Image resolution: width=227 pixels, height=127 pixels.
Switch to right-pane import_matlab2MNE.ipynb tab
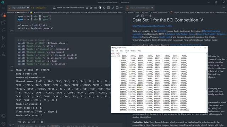pyautogui.click(x=140, y=8)
